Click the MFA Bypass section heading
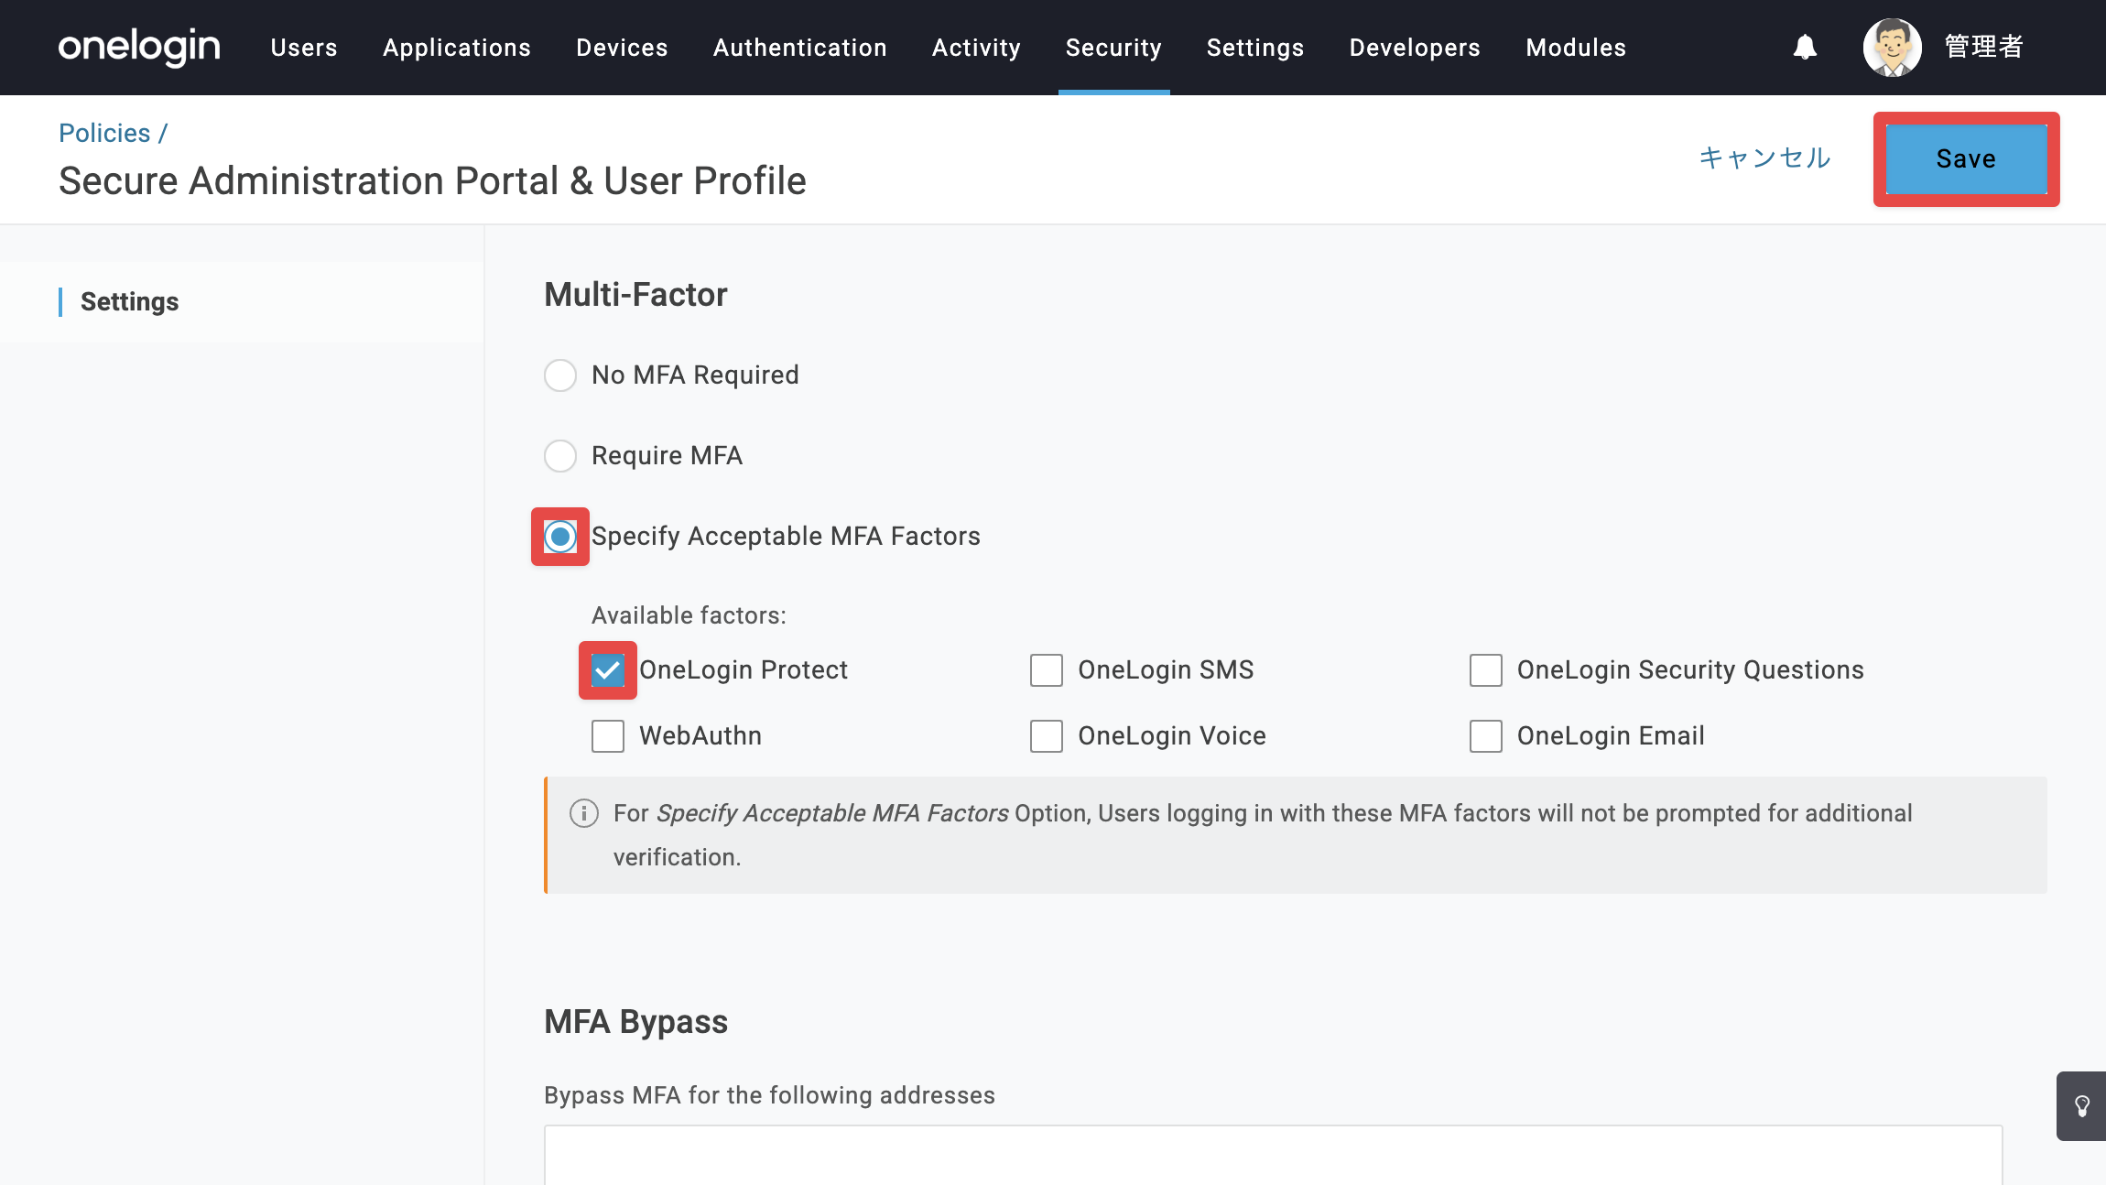2106x1185 pixels. pyautogui.click(x=635, y=1022)
